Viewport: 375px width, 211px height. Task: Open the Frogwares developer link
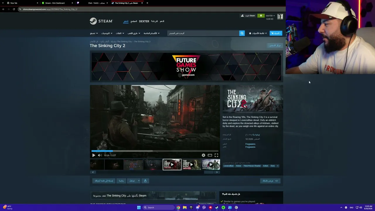pyautogui.click(x=250, y=144)
